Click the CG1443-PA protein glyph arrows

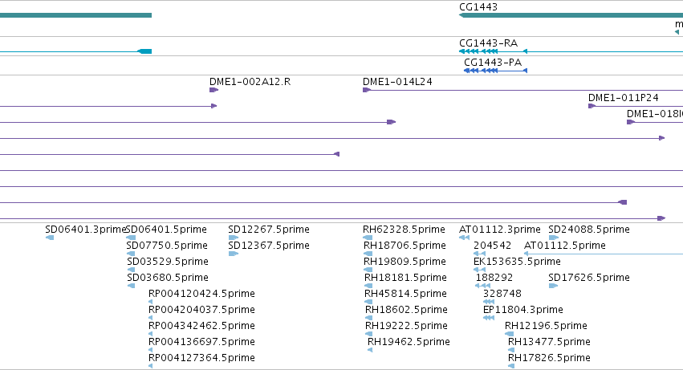tap(495, 71)
